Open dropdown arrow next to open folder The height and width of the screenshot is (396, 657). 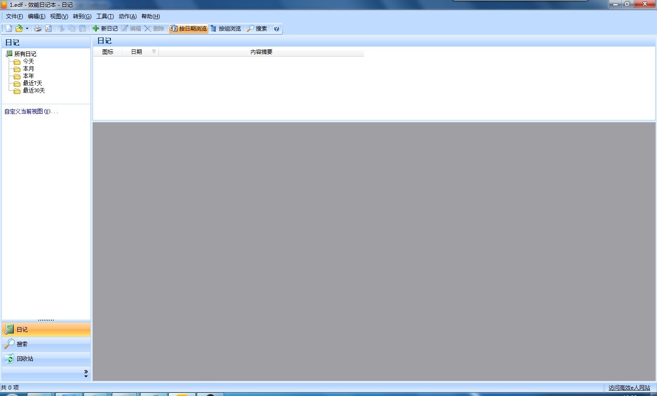[27, 28]
